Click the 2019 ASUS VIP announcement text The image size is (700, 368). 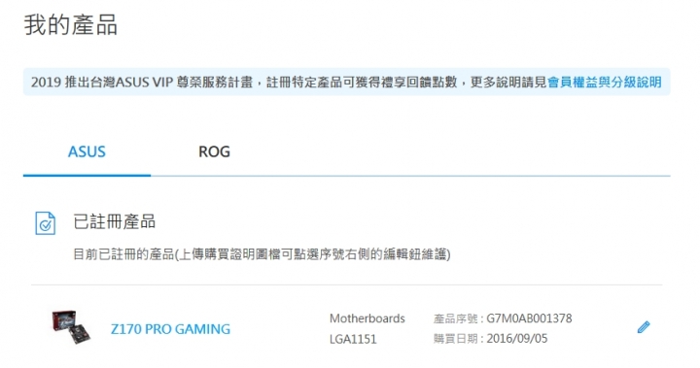coord(289,83)
